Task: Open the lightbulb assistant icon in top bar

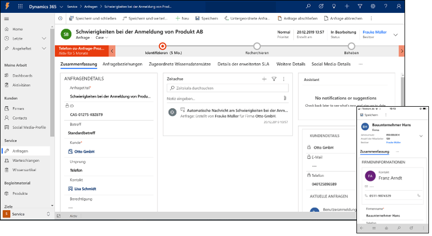Action: [334, 6]
